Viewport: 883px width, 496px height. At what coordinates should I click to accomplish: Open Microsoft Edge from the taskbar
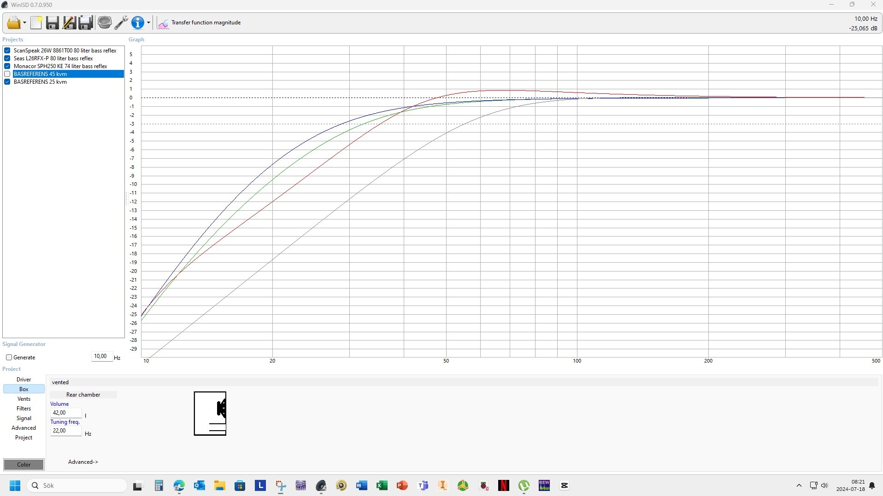pyautogui.click(x=179, y=485)
